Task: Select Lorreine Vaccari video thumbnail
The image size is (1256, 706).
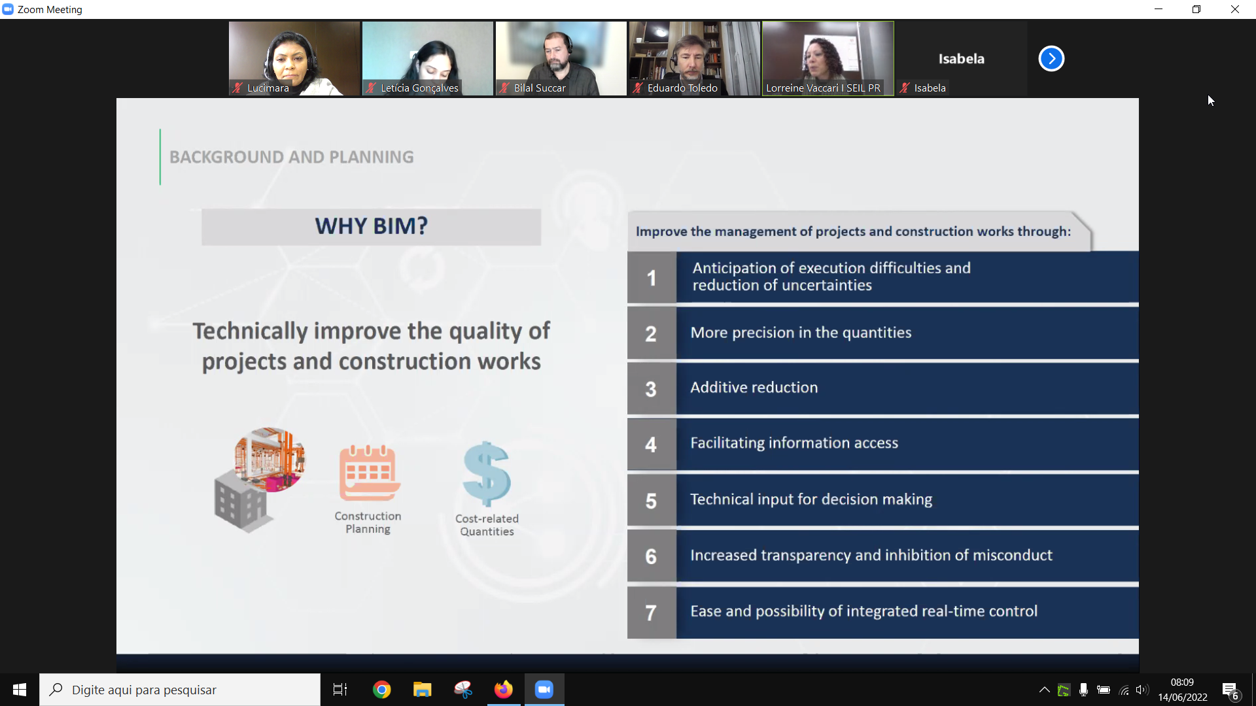Action: click(x=828, y=59)
